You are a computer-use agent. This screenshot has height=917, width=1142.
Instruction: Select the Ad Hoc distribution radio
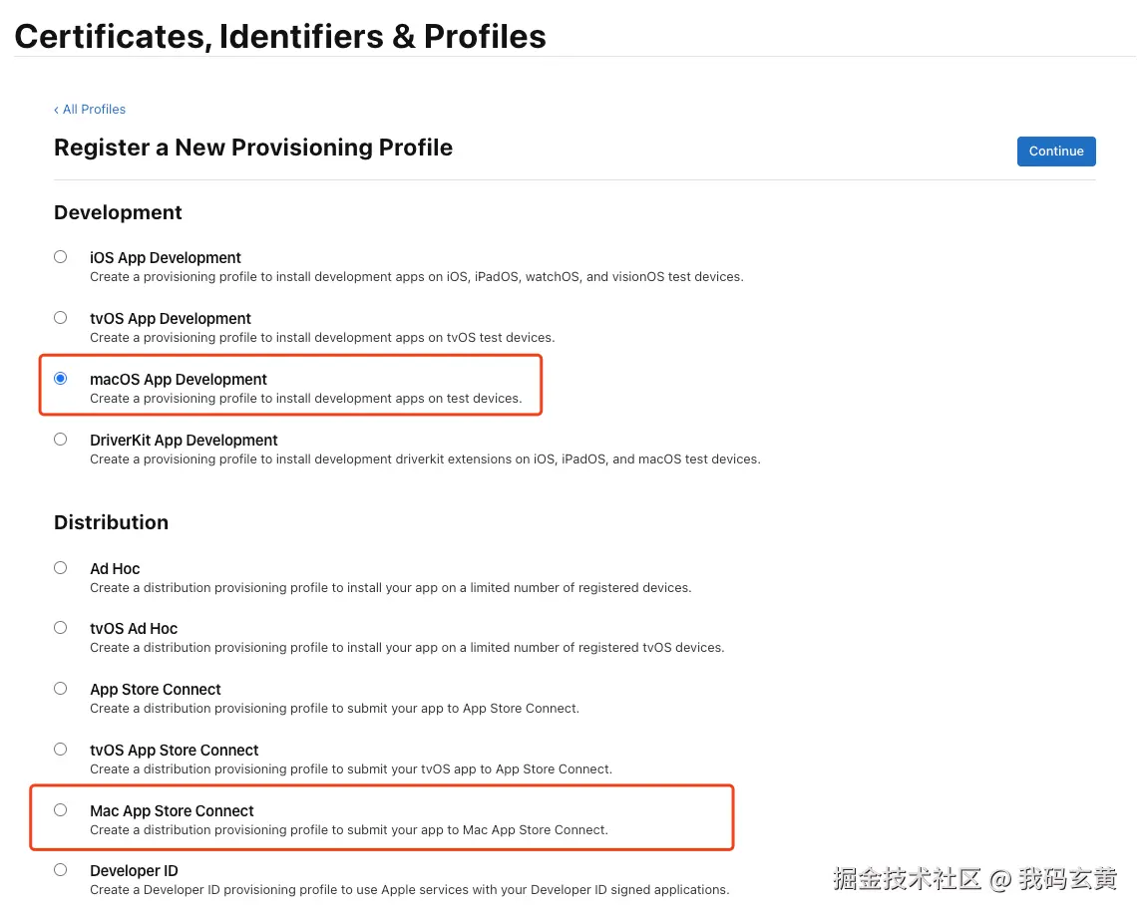(61, 568)
